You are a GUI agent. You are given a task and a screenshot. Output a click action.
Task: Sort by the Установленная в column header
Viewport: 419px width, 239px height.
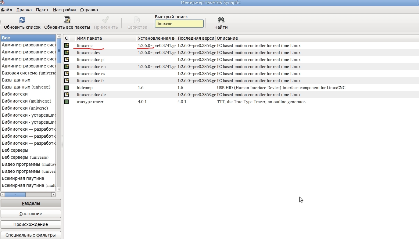[x=156, y=38]
